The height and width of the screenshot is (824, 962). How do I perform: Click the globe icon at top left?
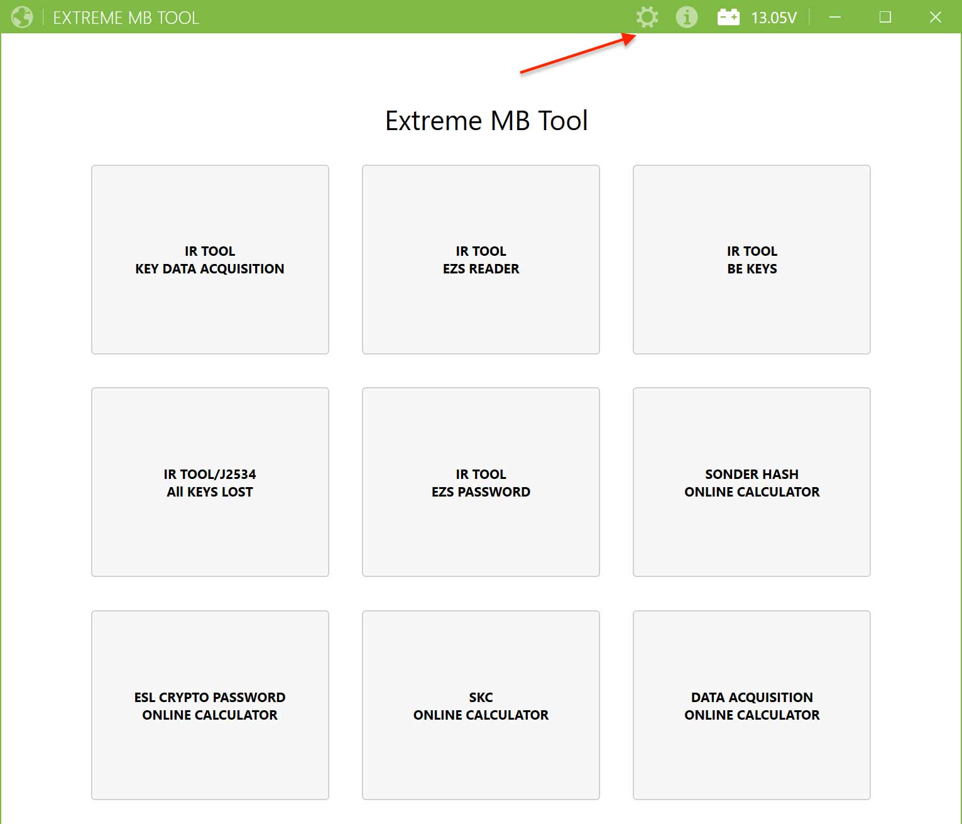22,17
